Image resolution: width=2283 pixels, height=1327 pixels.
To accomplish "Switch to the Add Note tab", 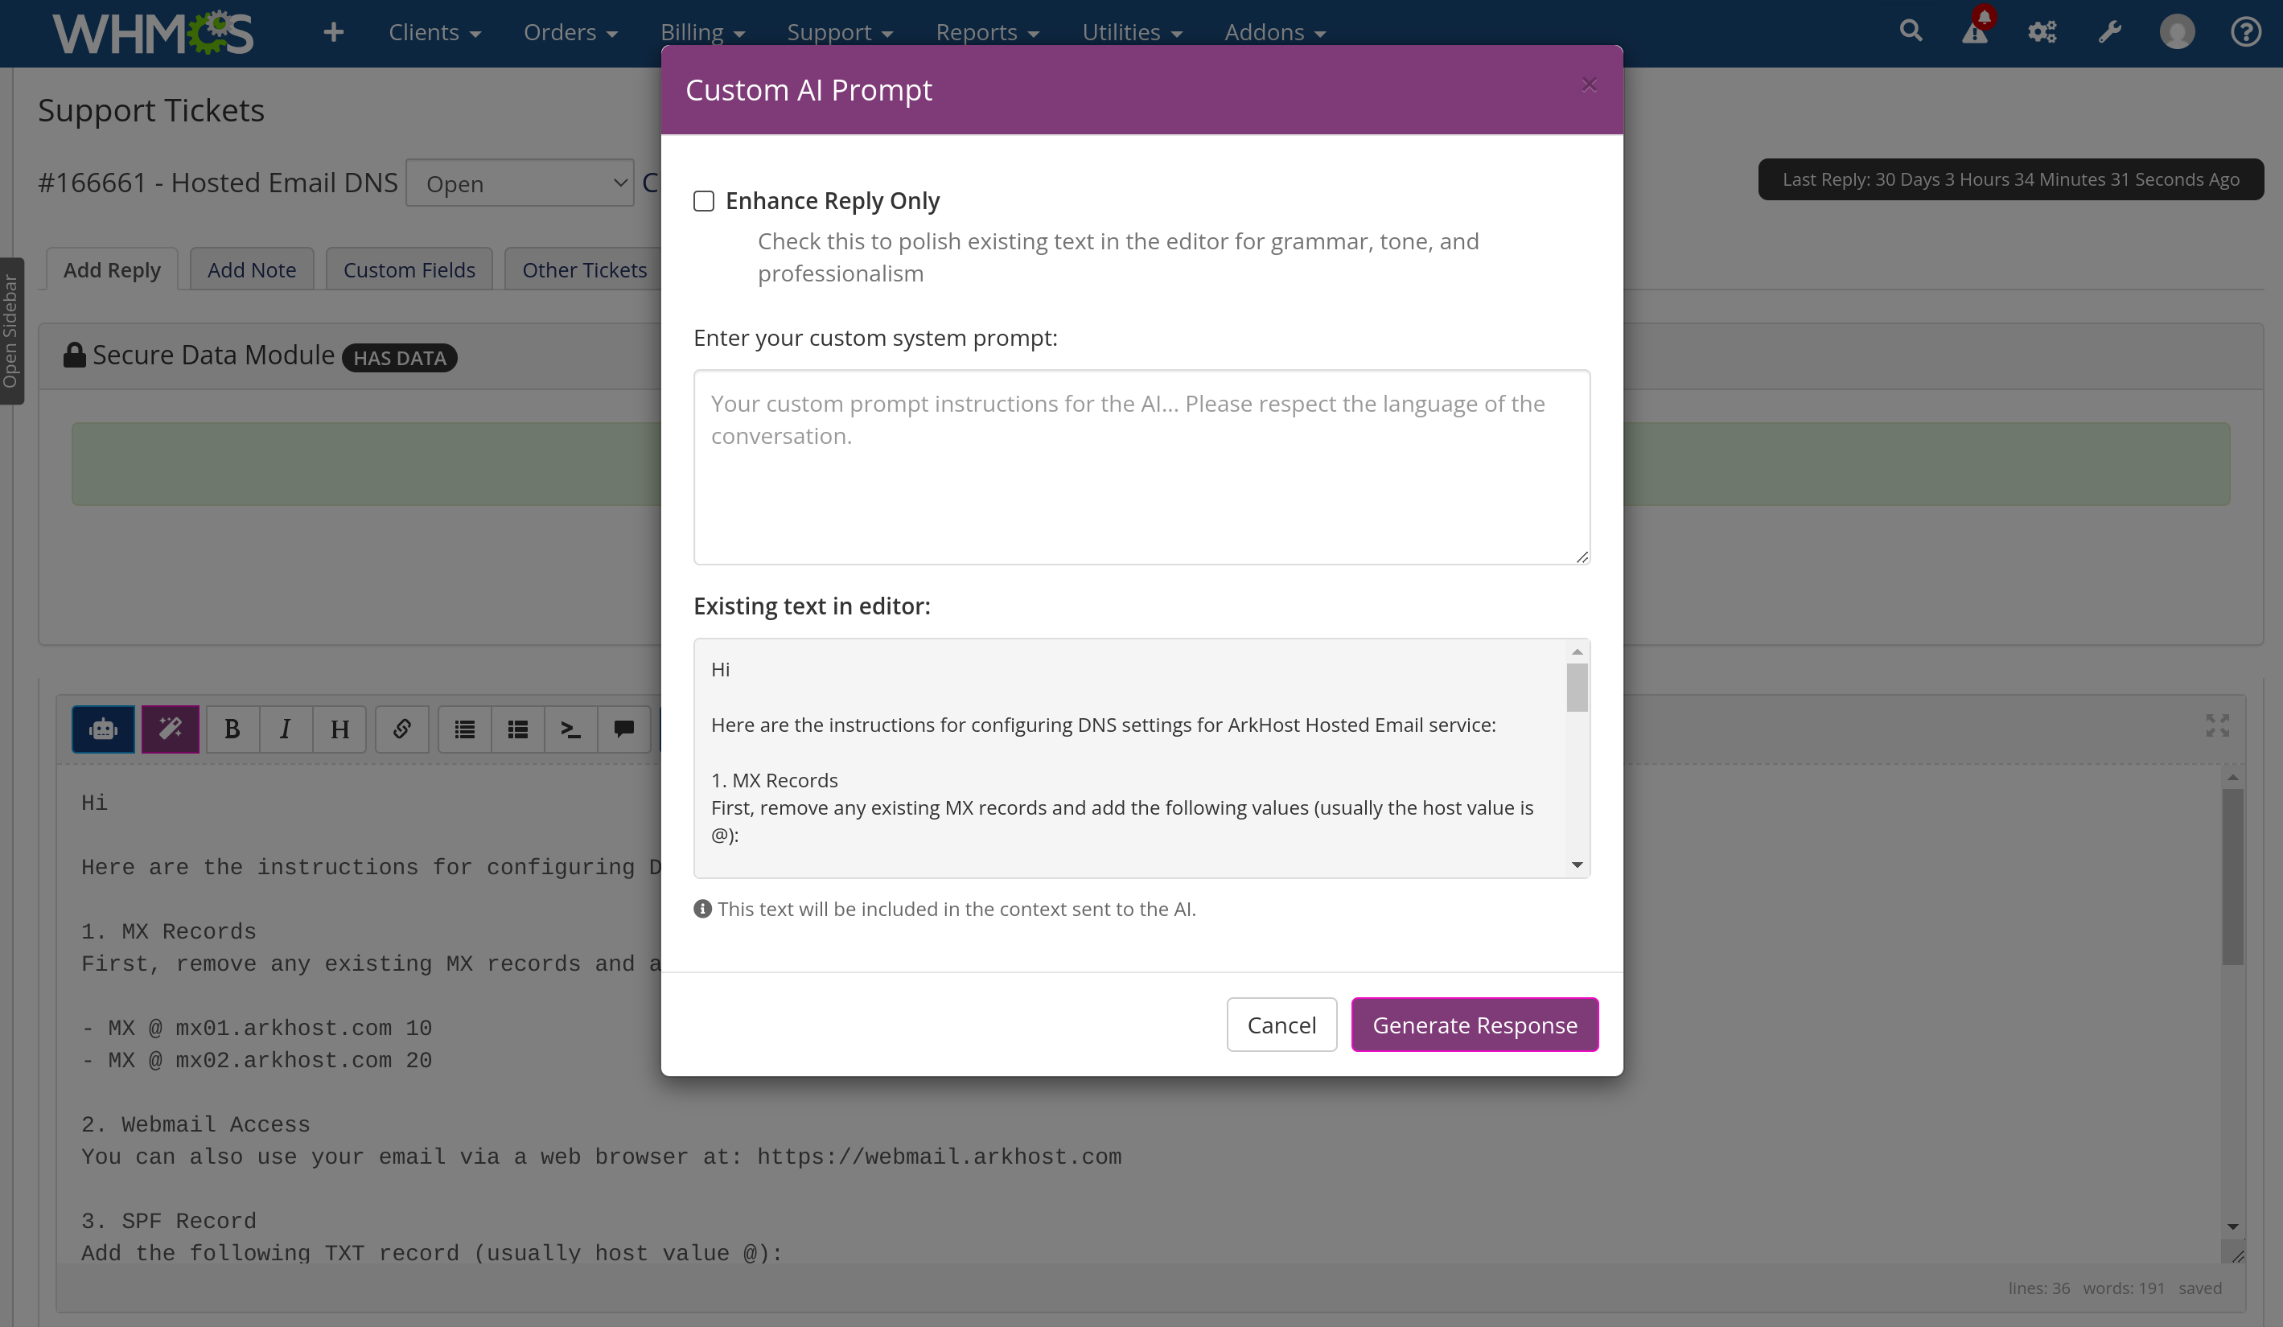I will point(252,270).
